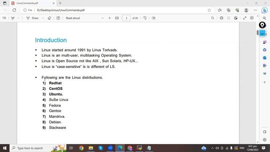Open Google Chrome from taskbar
This screenshot has width=270, height=152.
point(81,148)
